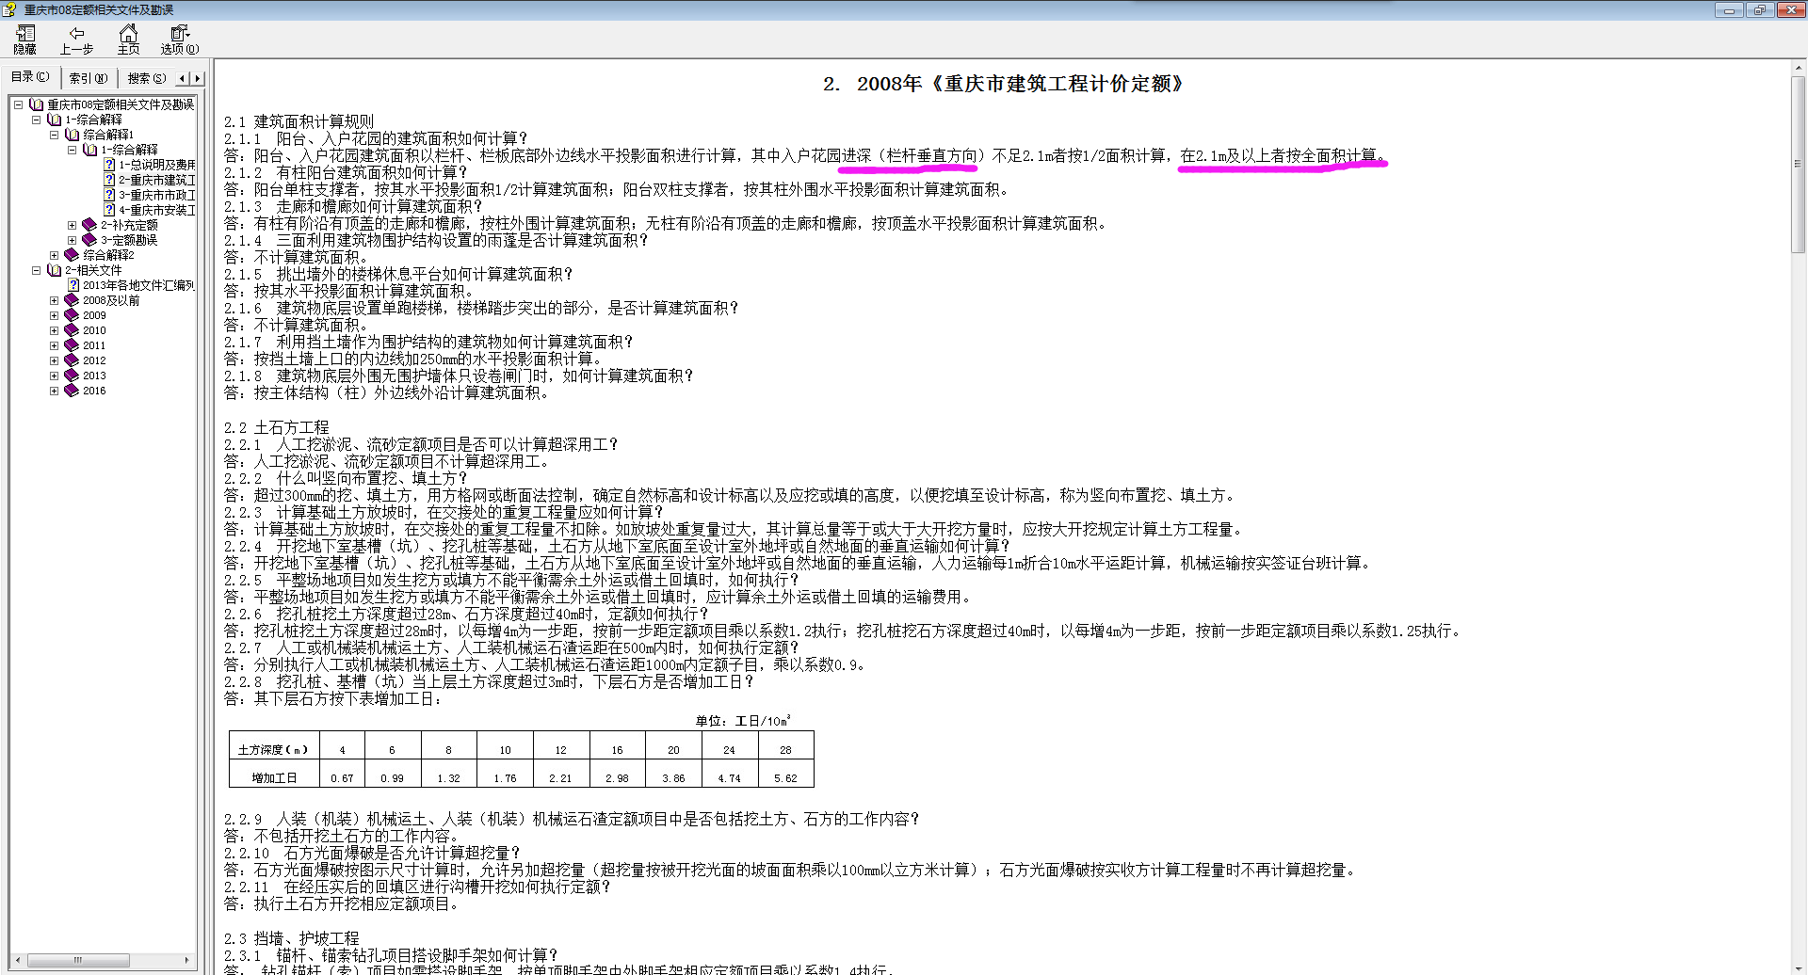1808x975 pixels.
Task: Click the closed-book icon for 综合解释2
Action: [72, 255]
